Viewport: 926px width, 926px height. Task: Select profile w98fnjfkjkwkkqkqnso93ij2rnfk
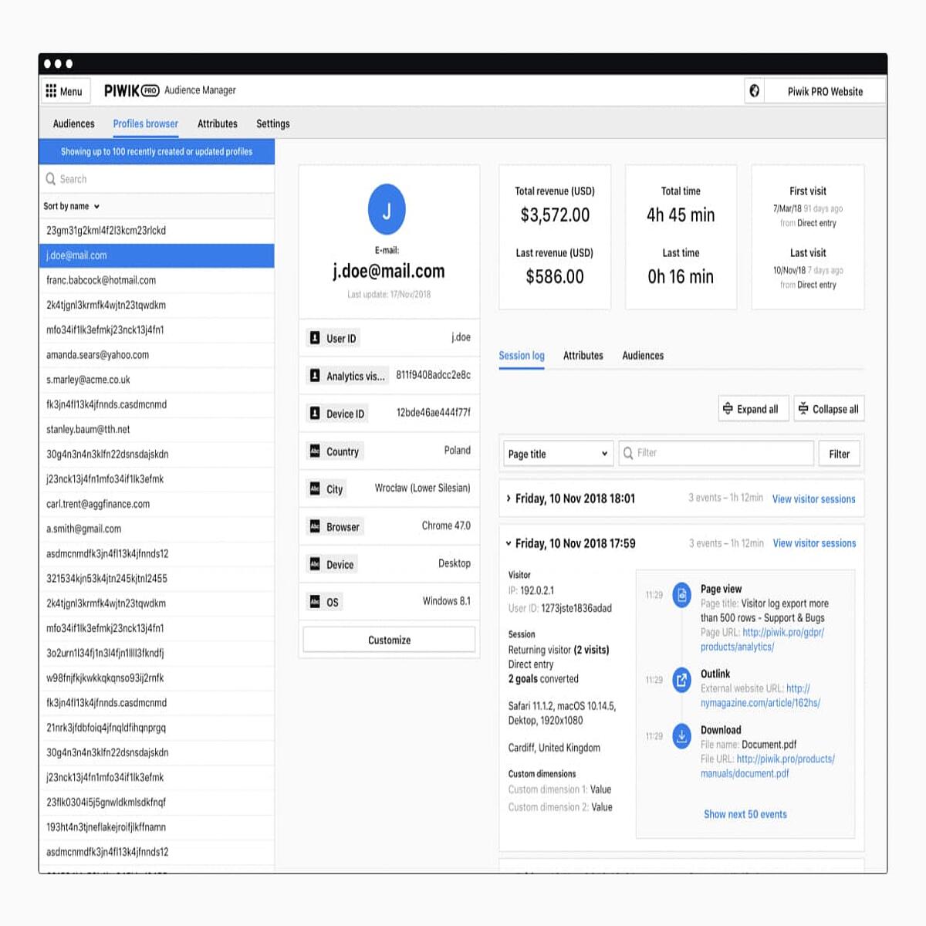[157, 678]
